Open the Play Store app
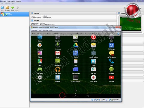 pyautogui.click(x=94, y=70)
